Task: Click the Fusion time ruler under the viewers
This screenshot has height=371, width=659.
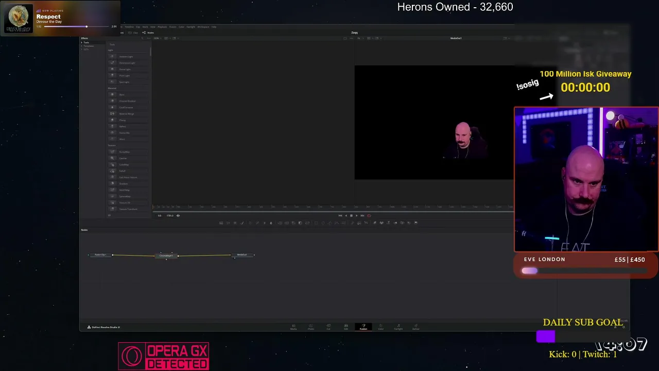Action: coord(333,208)
